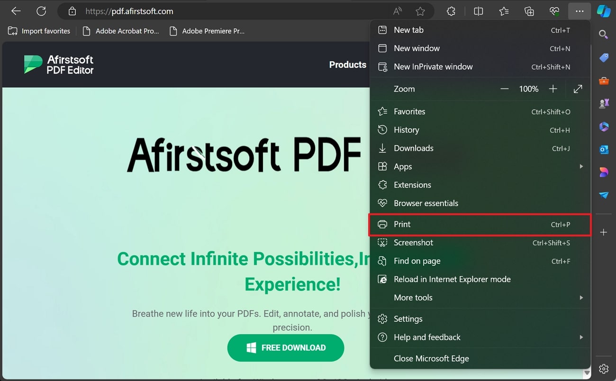Open sidebar settings gear icon
616x381 pixels.
point(604,369)
